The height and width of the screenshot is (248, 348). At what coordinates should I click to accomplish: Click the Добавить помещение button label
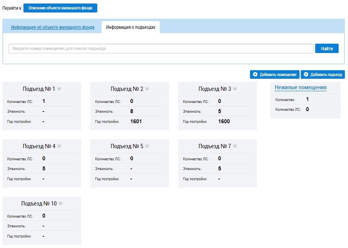278,75
